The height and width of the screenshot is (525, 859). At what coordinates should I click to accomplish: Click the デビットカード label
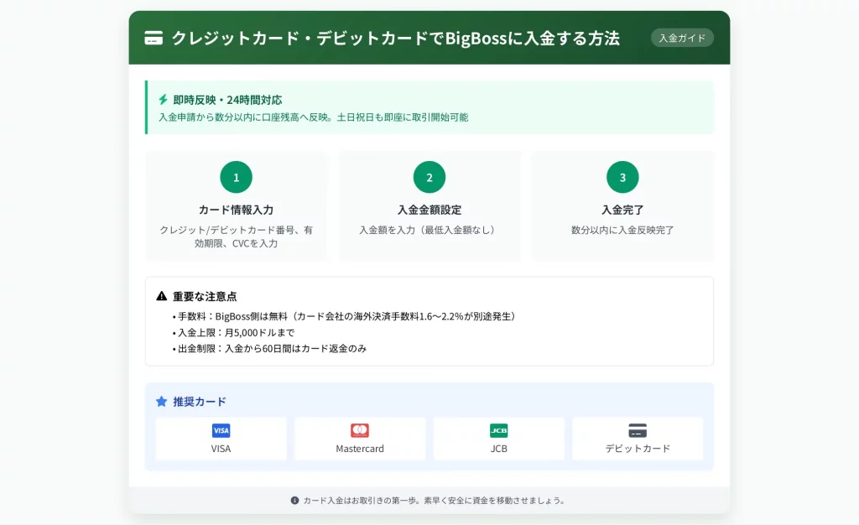coord(638,449)
